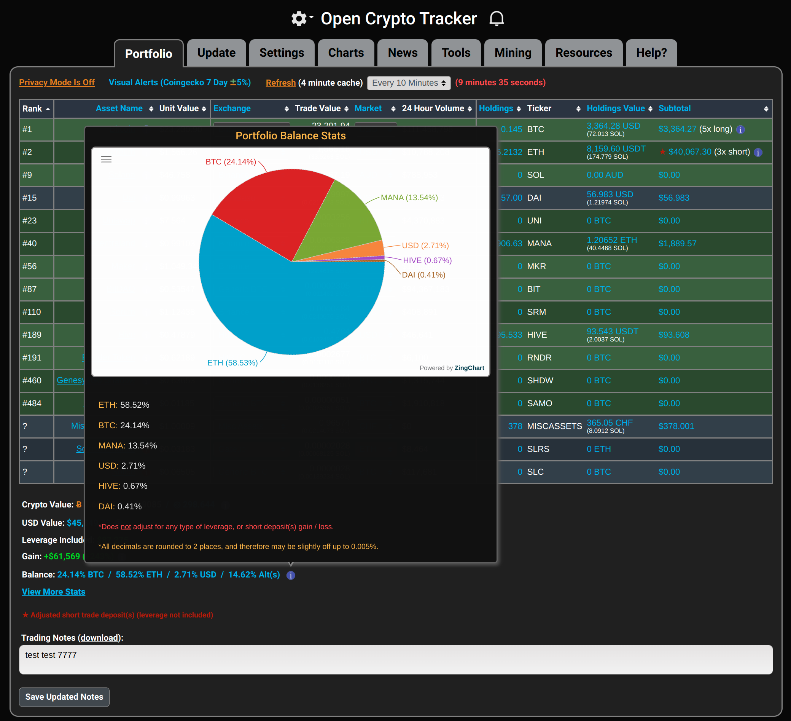Open the Mining tab

(513, 53)
